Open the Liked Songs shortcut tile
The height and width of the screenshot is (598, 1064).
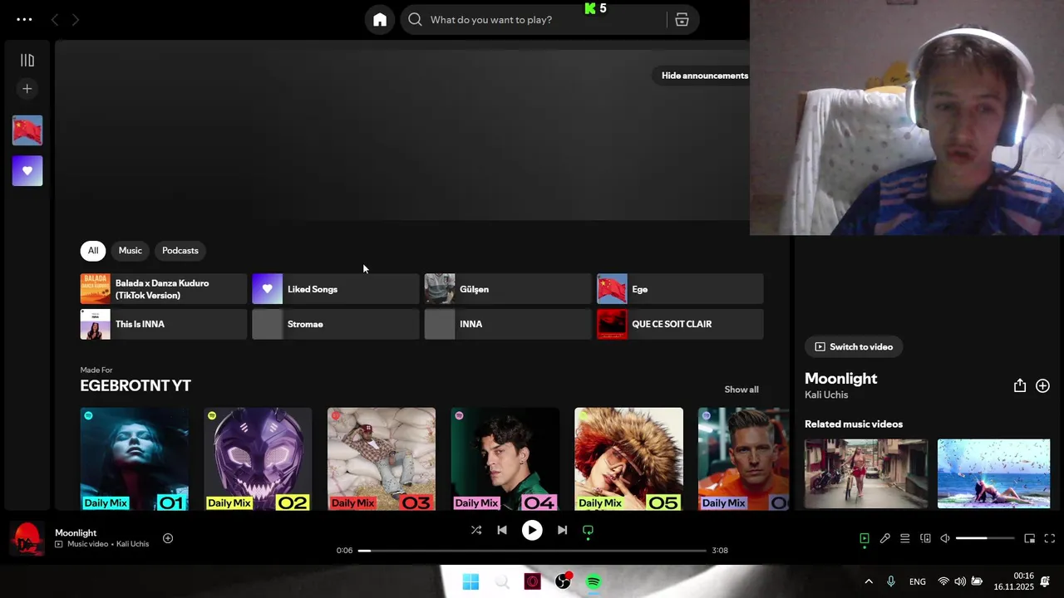point(336,289)
